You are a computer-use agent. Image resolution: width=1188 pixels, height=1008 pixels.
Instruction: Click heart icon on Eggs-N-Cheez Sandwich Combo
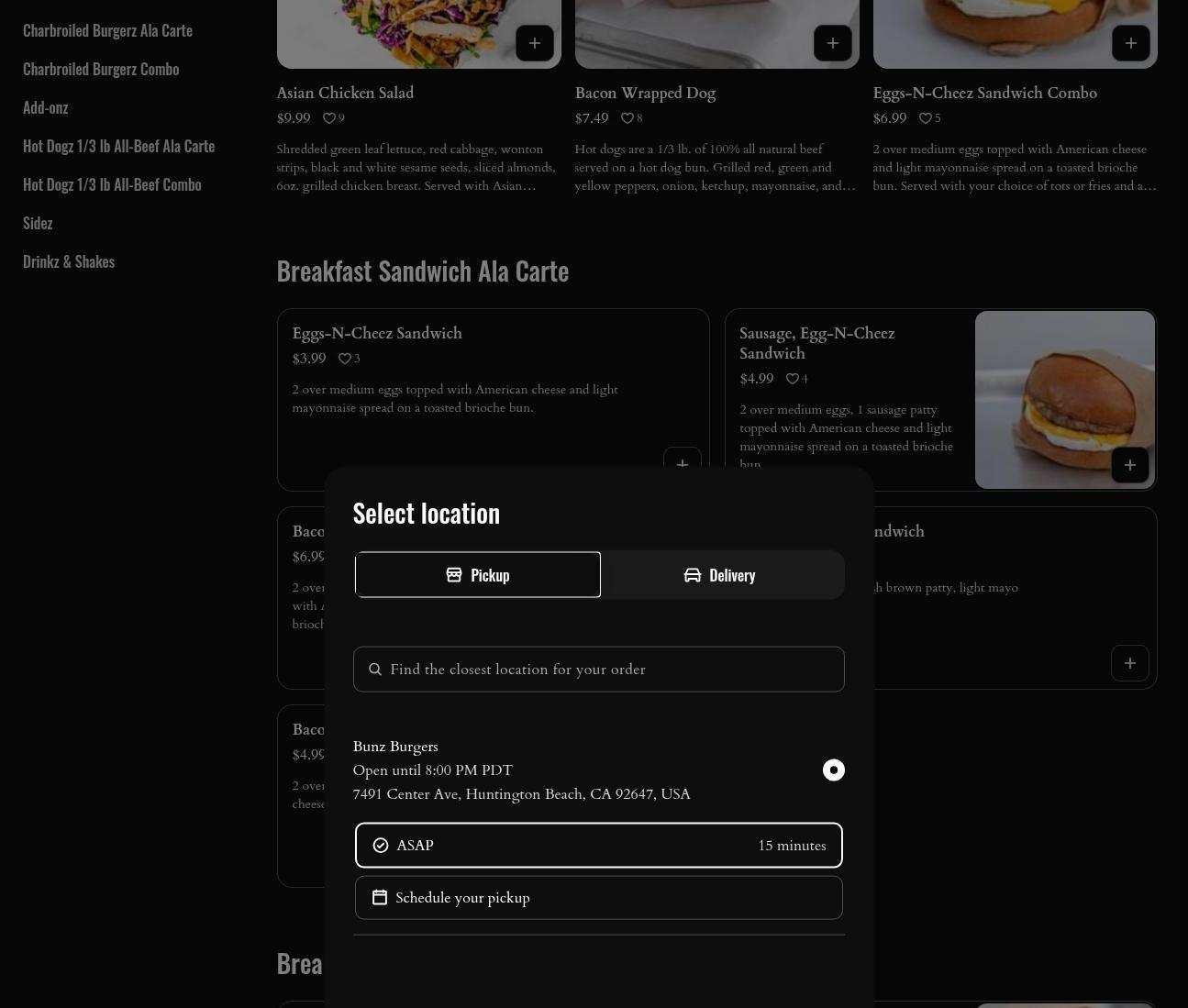point(926,118)
